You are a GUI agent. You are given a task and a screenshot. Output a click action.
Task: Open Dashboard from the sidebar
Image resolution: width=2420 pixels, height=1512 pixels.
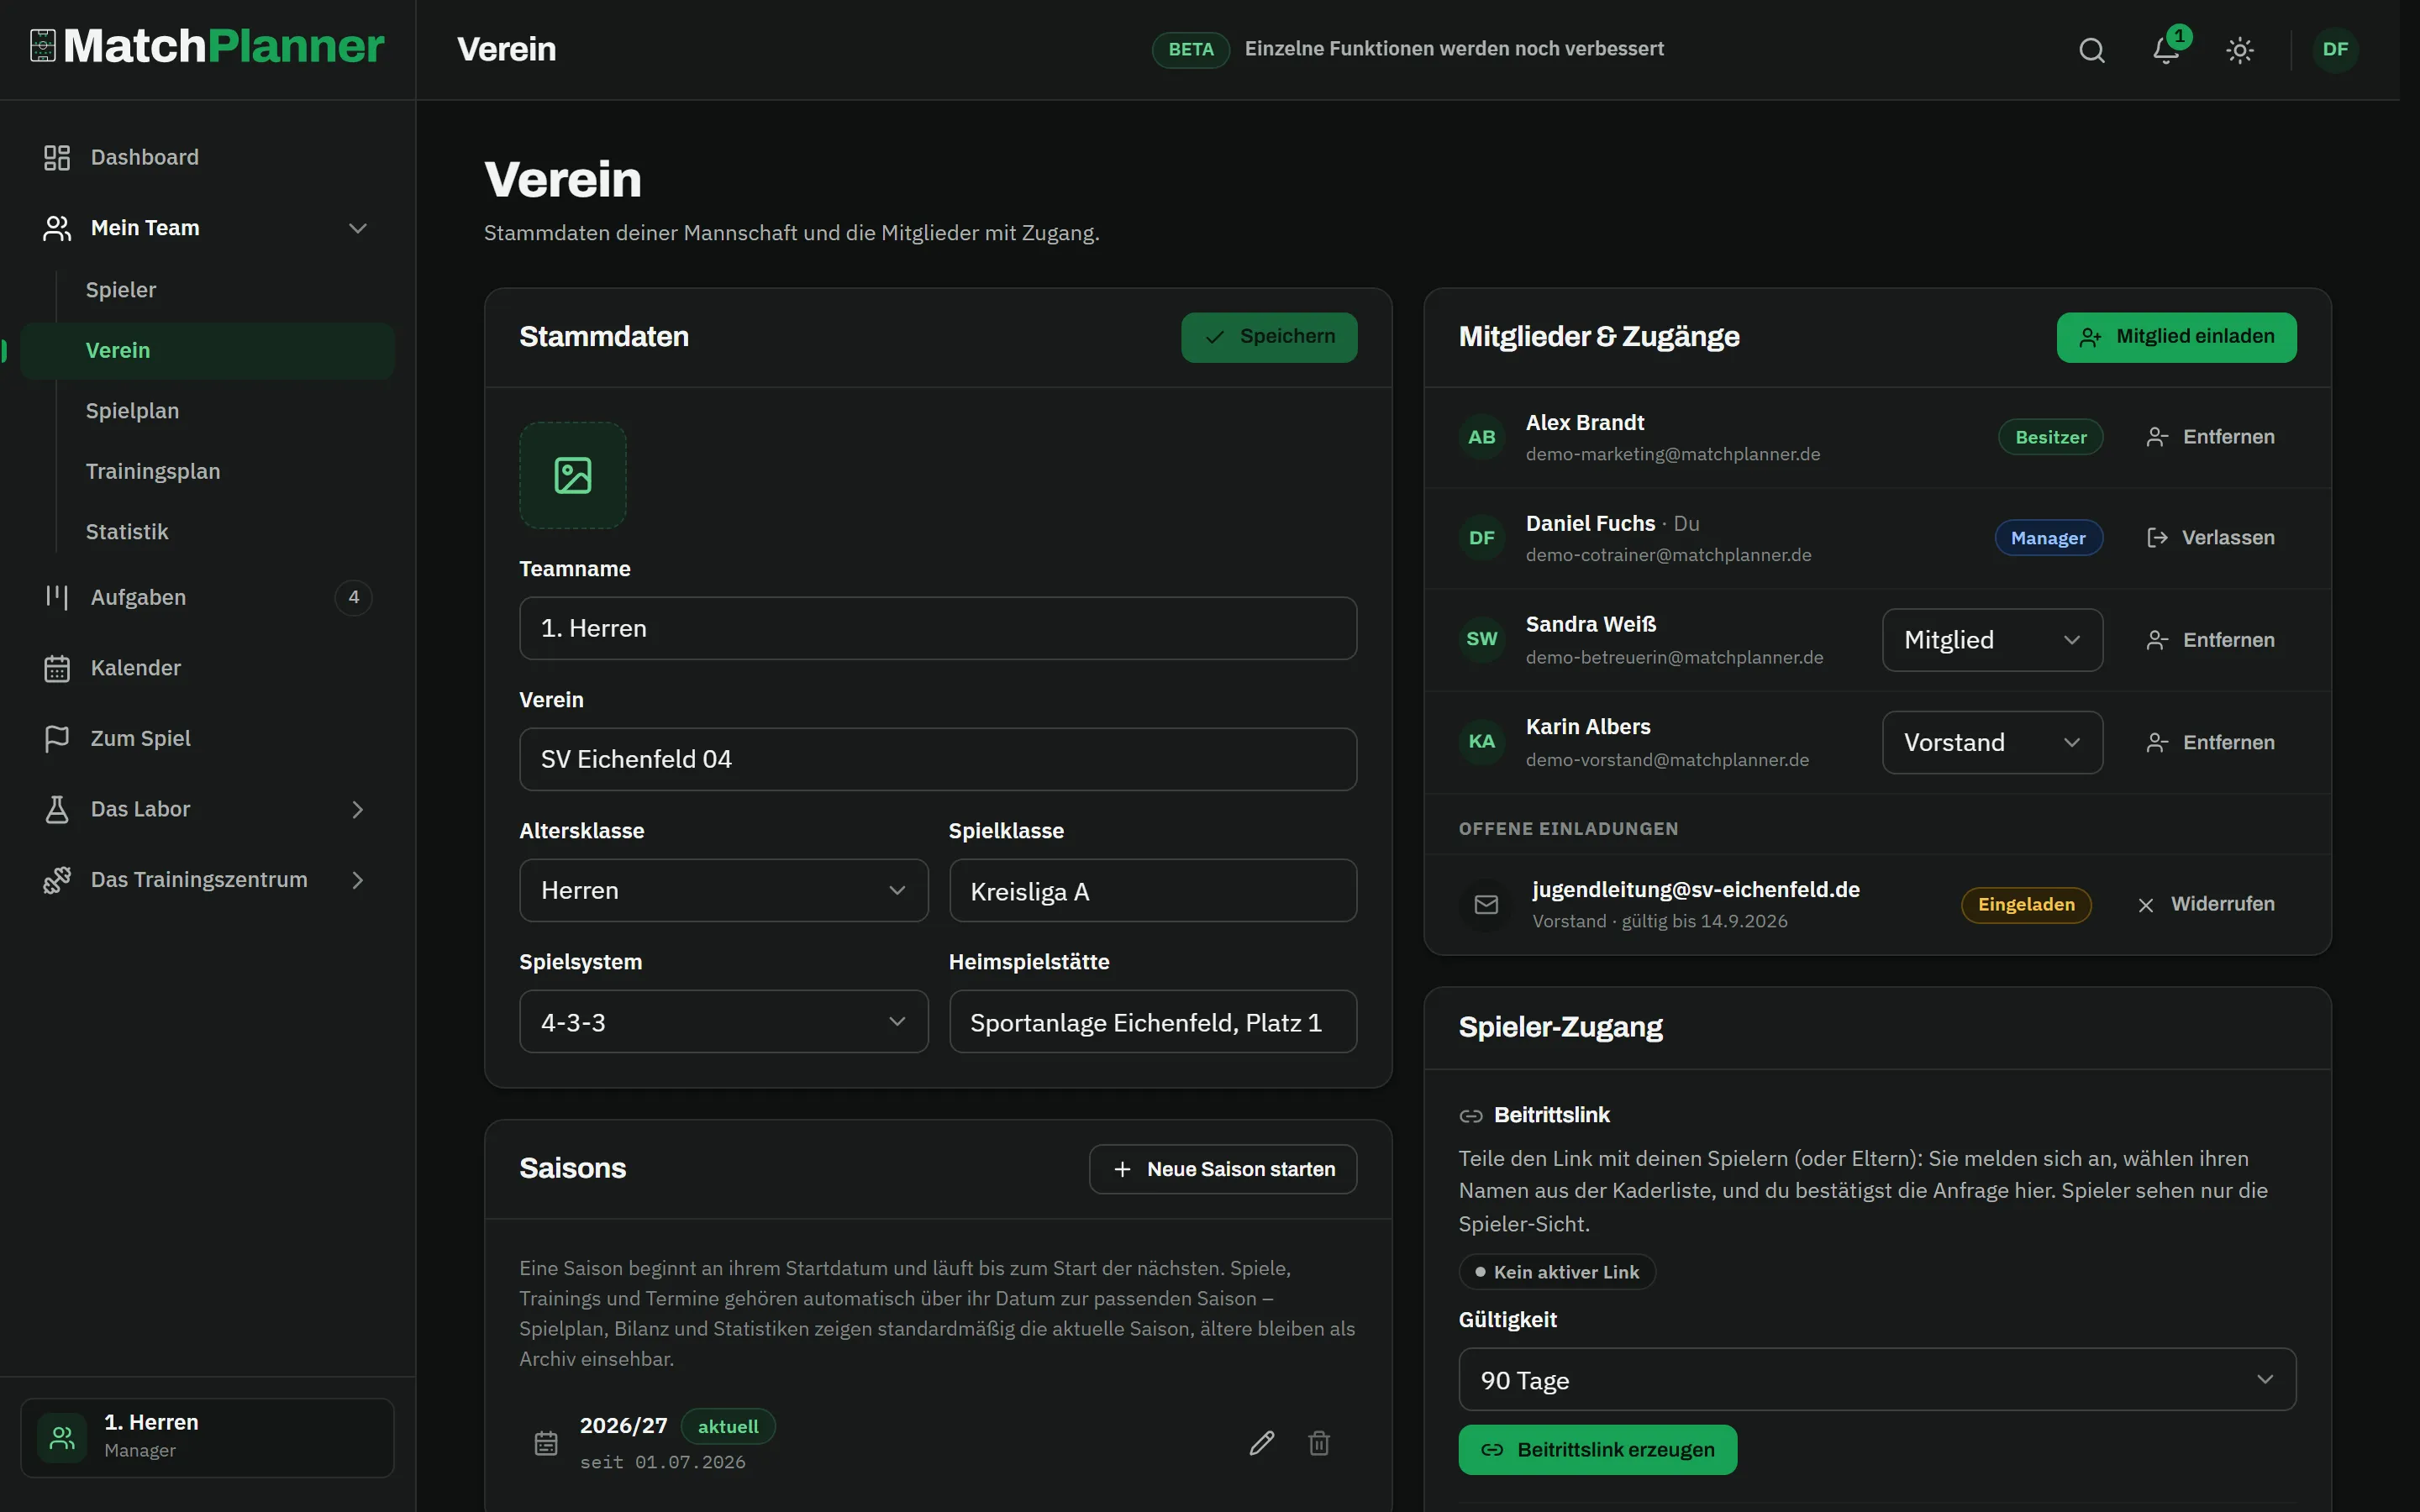(207, 157)
